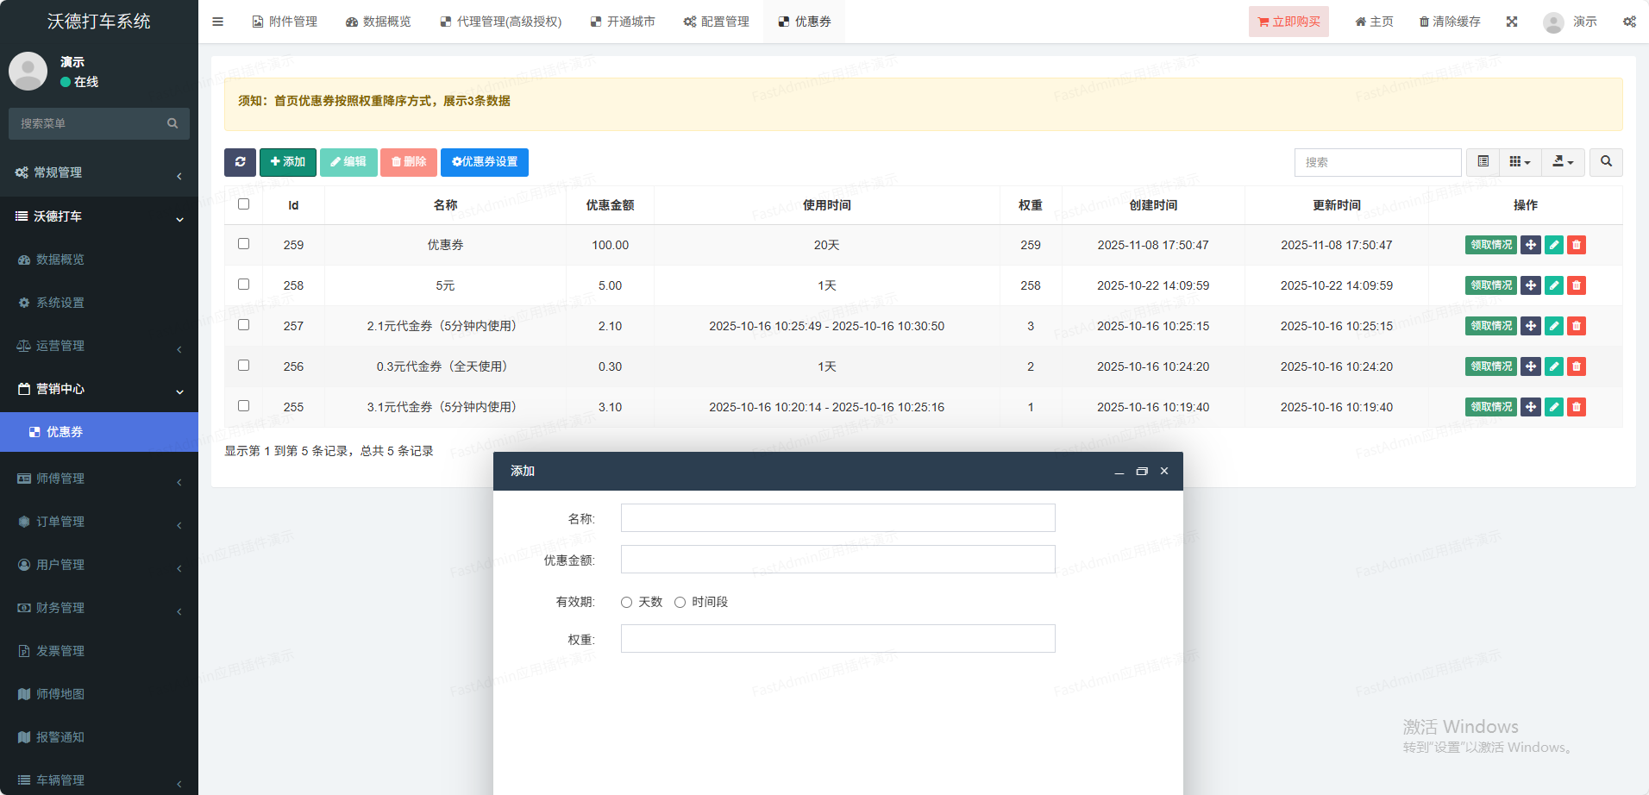Toggle the select-all checkbox in table header
Image resolution: width=1649 pixels, height=795 pixels.
pos(244,204)
